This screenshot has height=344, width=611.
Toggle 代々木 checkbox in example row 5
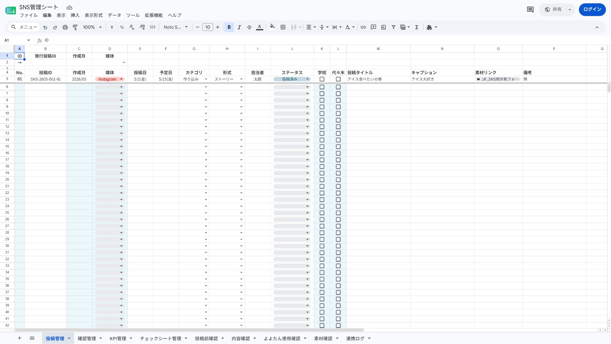[338, 79]
